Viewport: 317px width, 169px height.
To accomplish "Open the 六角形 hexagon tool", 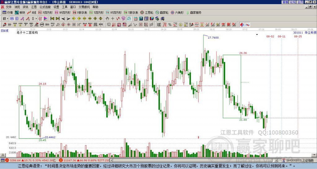I will (177, 12).
